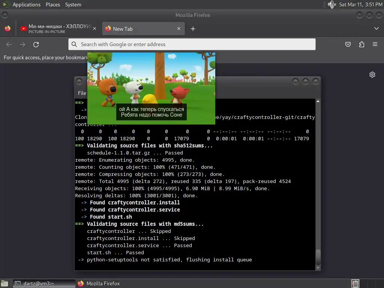The image size is (384, 288).
Task: Click 'Found start.sh' terminal line
Action: (x=107, y=217)
